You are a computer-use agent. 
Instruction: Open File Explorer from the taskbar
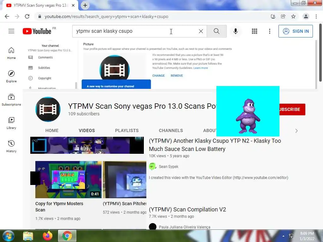(x=28, y=236)
